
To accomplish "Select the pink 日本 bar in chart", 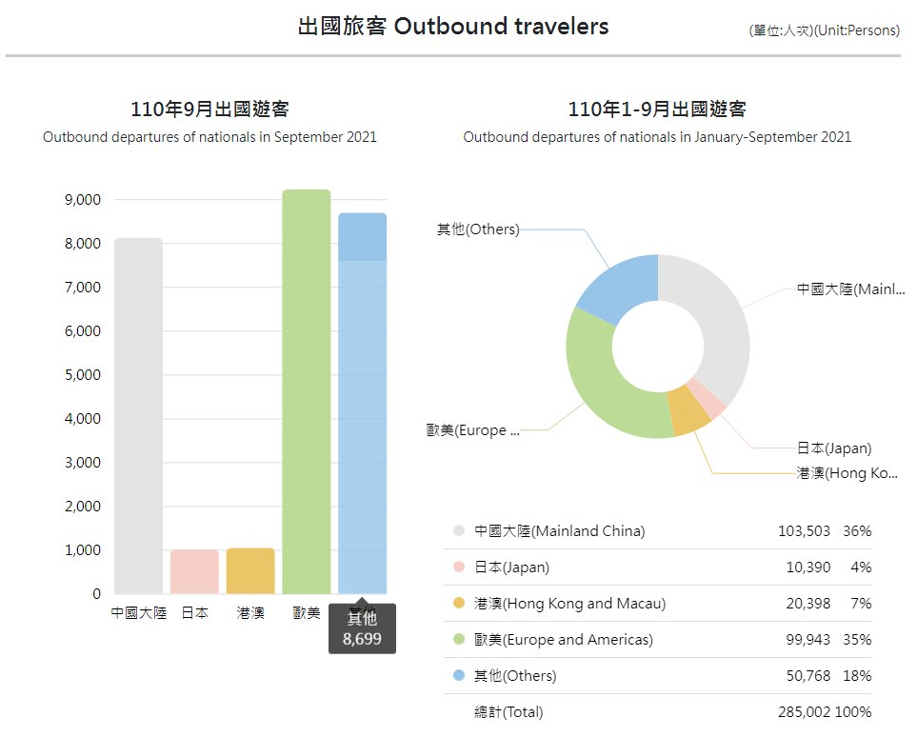I will (194, 571).
